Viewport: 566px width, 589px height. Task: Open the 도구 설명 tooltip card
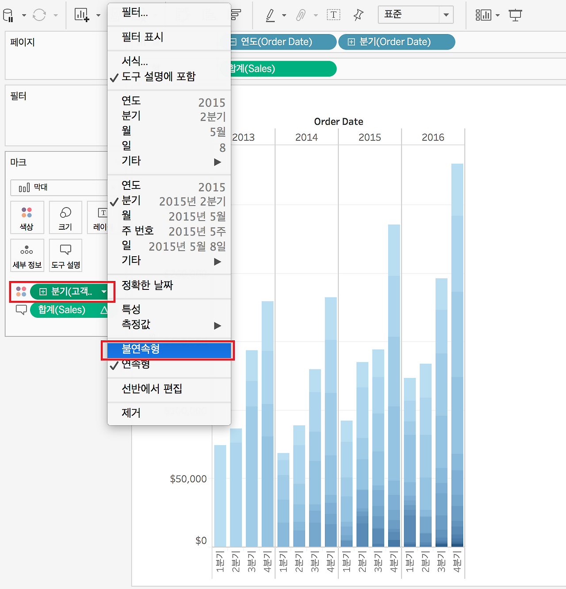(x=65, y=256)
